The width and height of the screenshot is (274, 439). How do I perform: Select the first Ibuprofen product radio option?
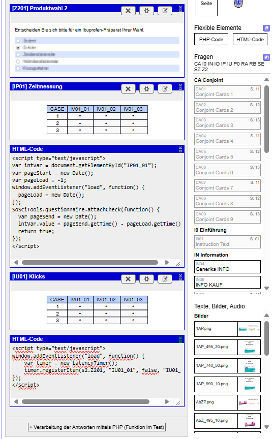(x=18, y=41)
